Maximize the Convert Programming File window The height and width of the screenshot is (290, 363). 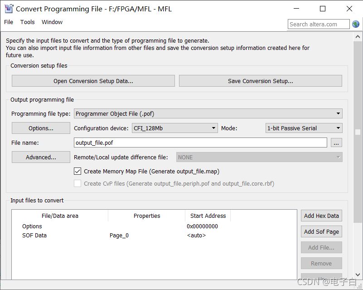click(323, 9)
